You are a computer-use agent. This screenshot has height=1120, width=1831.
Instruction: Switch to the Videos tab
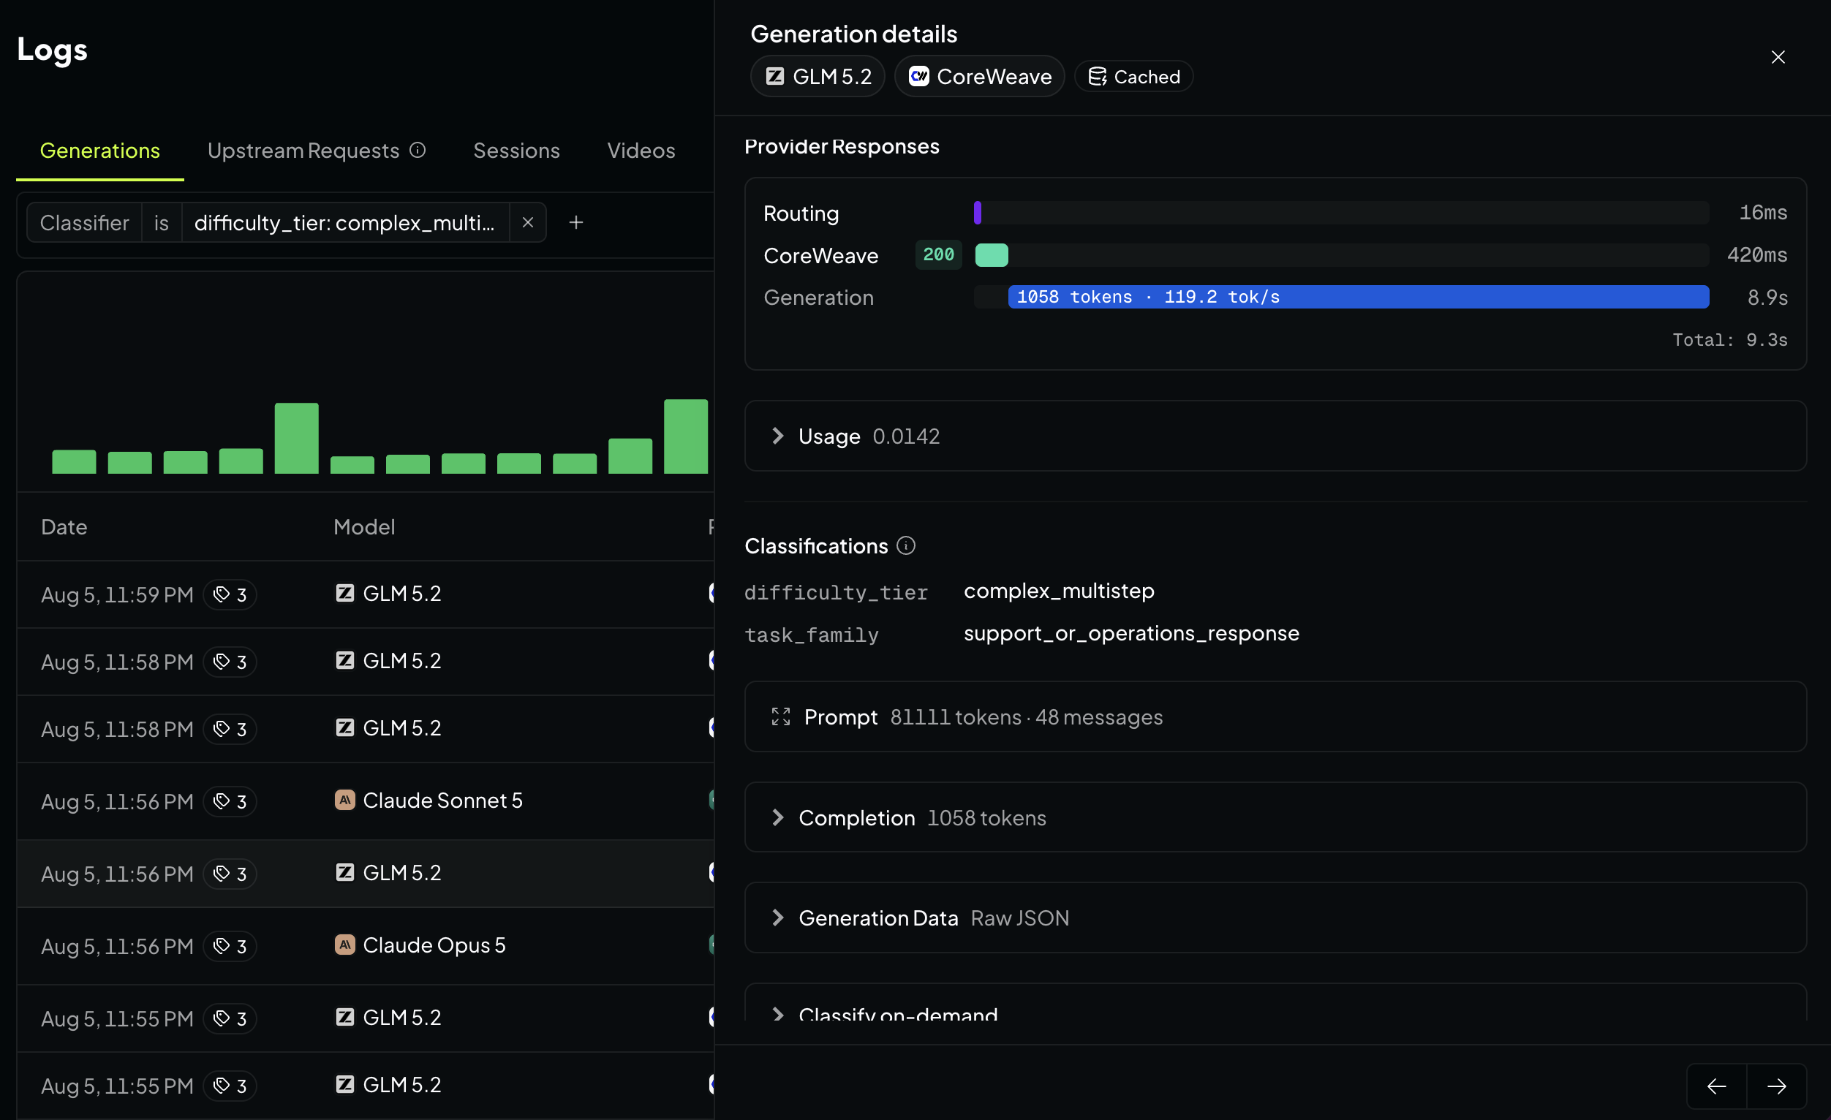(641, 151)
